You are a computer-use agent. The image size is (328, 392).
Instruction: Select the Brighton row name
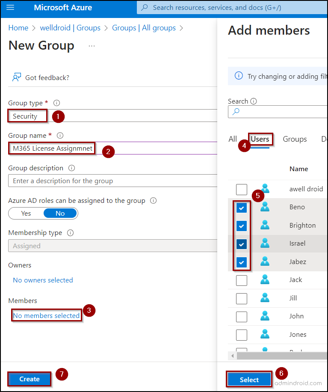tap(302, 225)
